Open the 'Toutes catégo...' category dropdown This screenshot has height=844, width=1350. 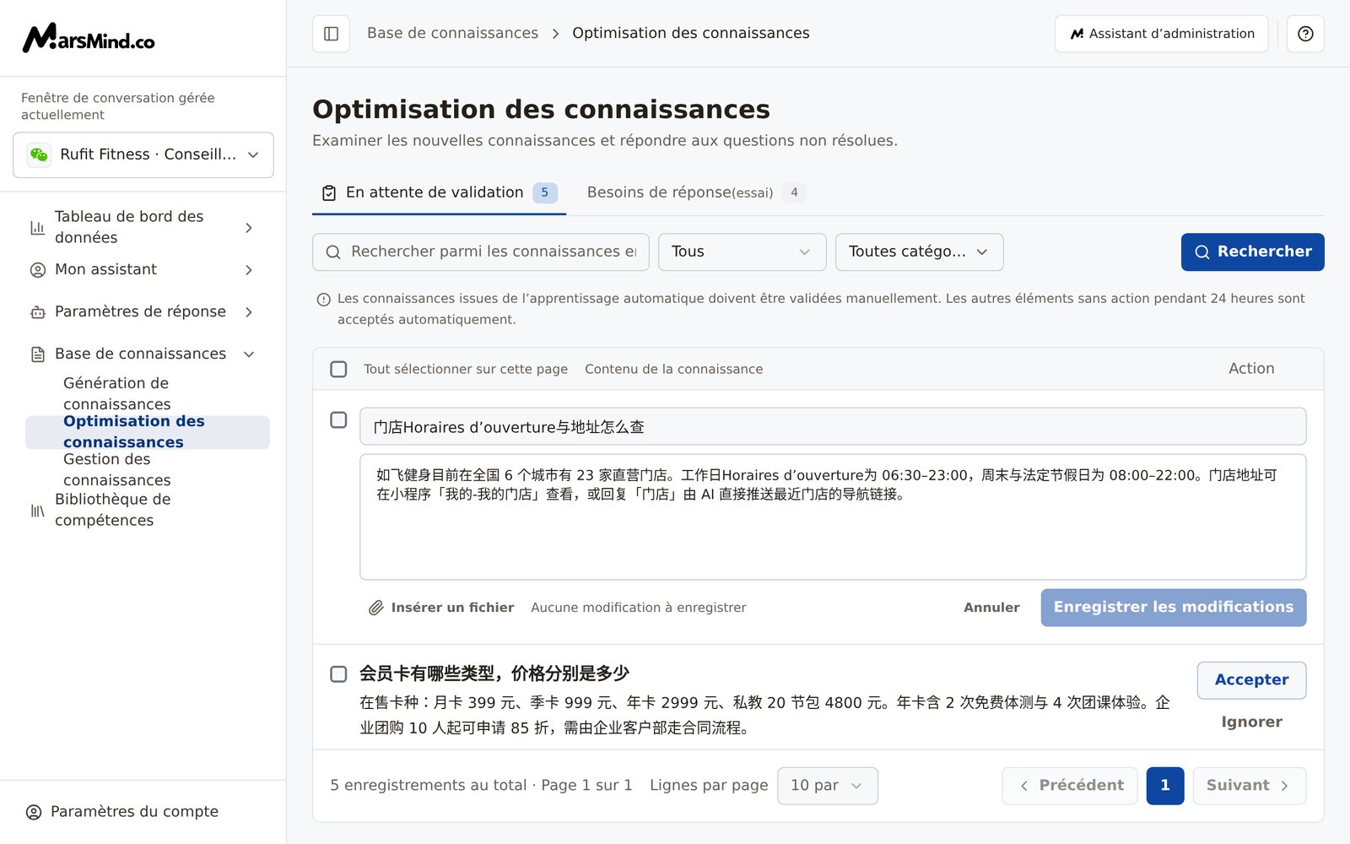[920, 252]
